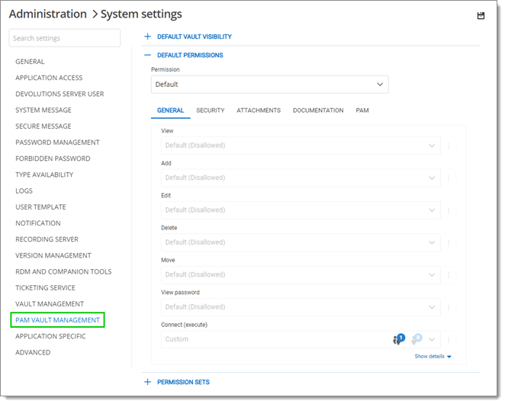
Task: Open the Edit permission dropdown
Action: point(301,210)
